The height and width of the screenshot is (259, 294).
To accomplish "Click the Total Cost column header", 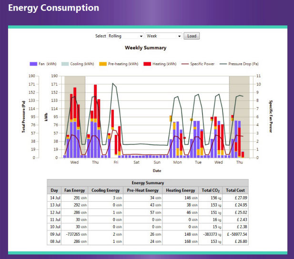I will [x=236, y=190].
